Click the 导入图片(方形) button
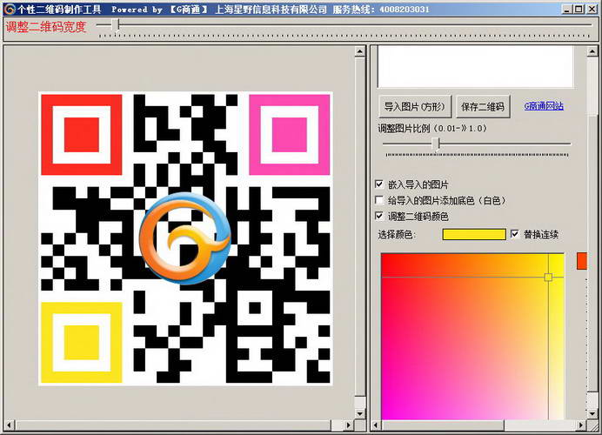The image size is (602, 435). tap(415, 106)
